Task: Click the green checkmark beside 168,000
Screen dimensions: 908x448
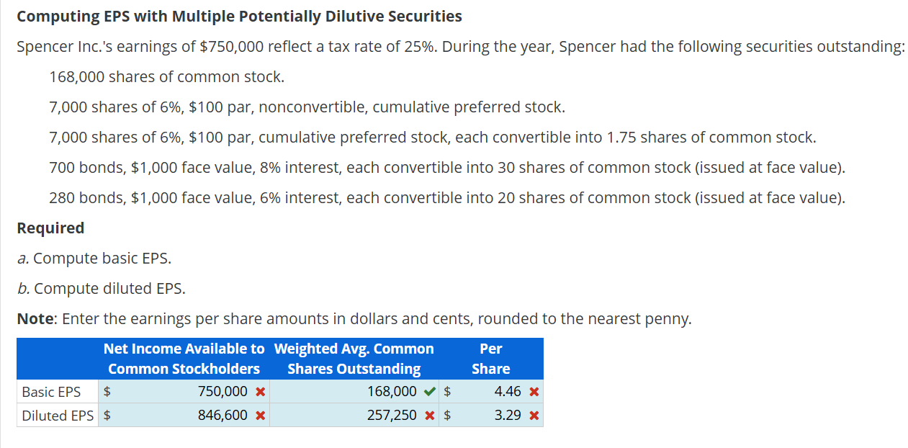Action: pos(428,391)
